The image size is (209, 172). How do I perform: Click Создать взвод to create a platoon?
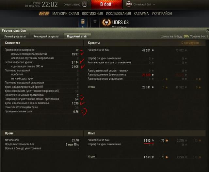tap(72, 4)
